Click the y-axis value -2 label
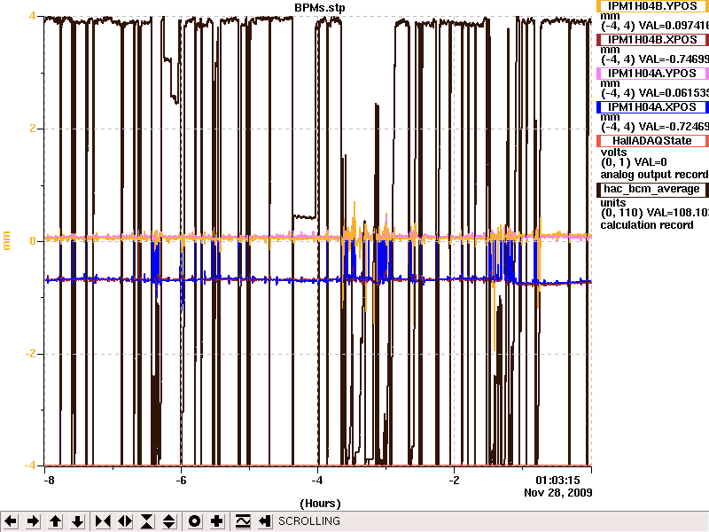 point(30,354)
